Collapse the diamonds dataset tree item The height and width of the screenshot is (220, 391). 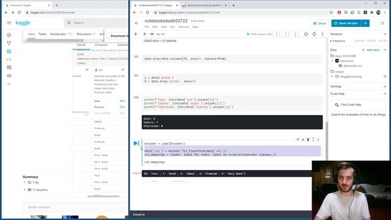pos(332,61)
